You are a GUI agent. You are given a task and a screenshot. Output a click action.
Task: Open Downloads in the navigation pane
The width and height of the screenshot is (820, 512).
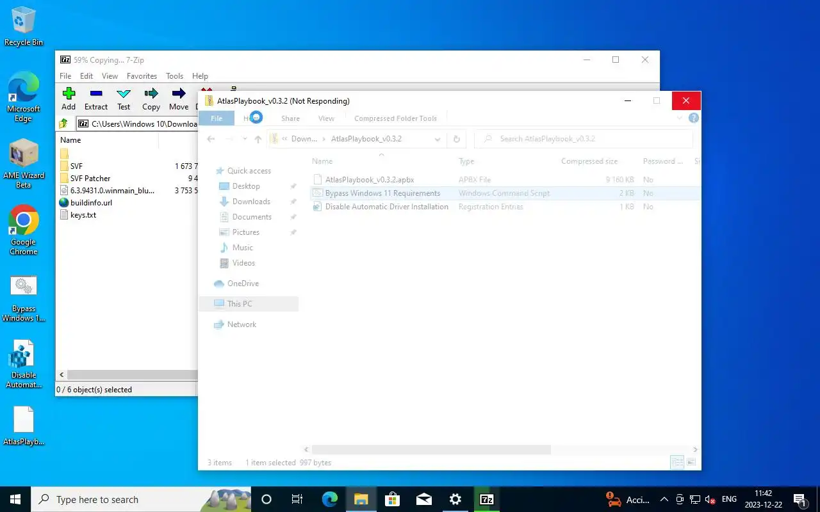point(251,202)
